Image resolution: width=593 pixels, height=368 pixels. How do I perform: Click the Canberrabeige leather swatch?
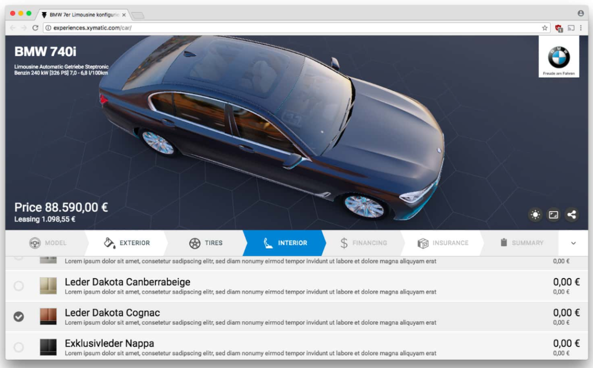pyautogui.click(x=48, y=286)
